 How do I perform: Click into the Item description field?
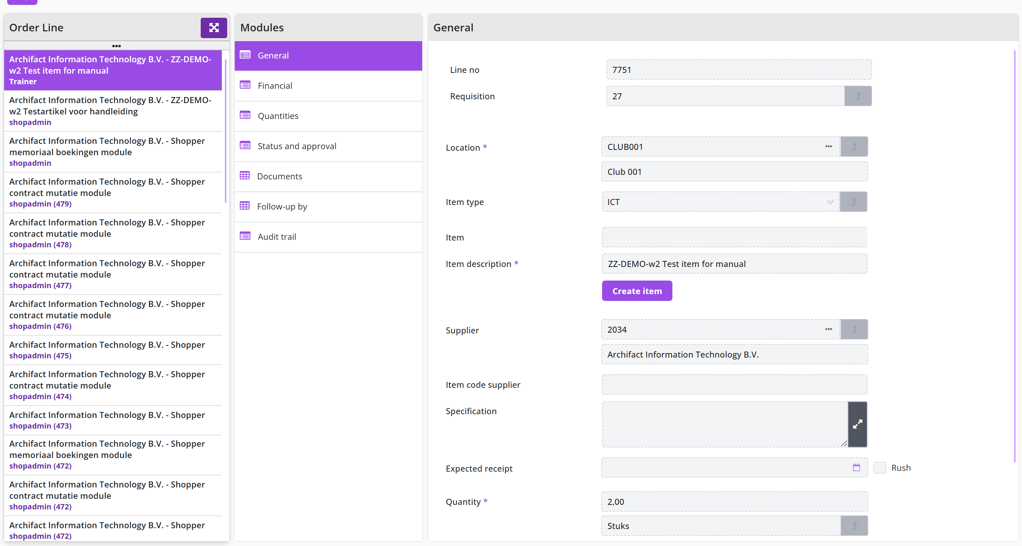(734, 264)
